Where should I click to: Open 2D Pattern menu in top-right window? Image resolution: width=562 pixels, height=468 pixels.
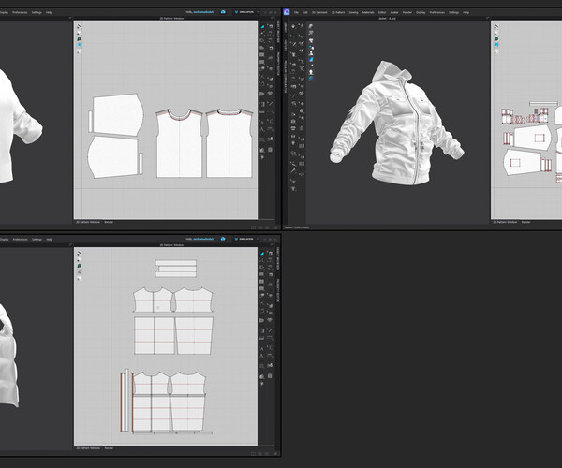tap(338, 12)
